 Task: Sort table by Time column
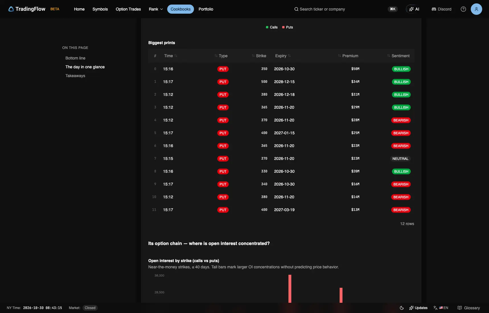[170, 56]
